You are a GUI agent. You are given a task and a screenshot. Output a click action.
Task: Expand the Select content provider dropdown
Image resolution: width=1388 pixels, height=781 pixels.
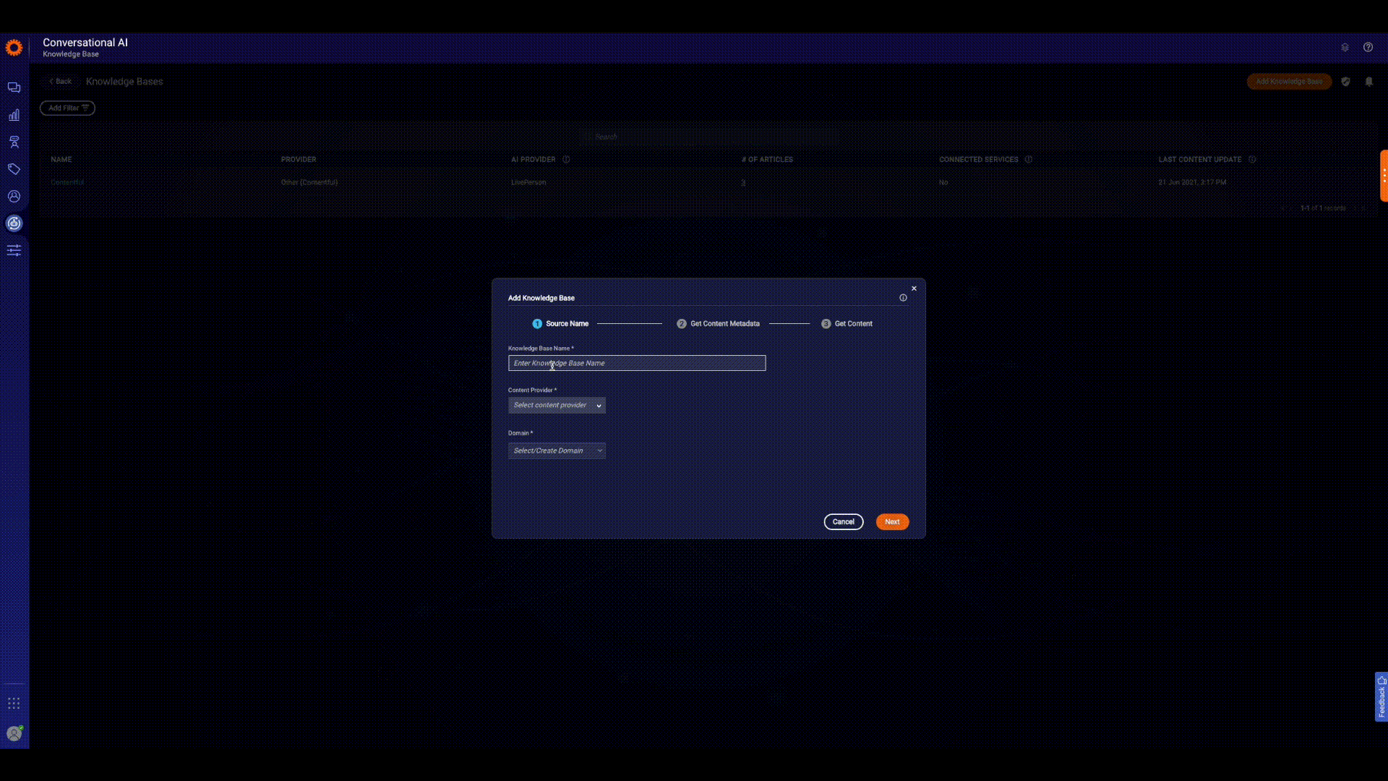(x=557, y=406)
